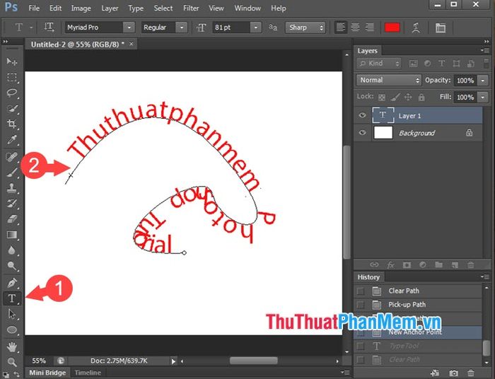Right align text button
This screenshot has width=495, height=379.
click(x=369, y=28)
